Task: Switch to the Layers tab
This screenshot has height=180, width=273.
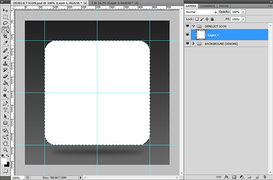Action: 191,6
